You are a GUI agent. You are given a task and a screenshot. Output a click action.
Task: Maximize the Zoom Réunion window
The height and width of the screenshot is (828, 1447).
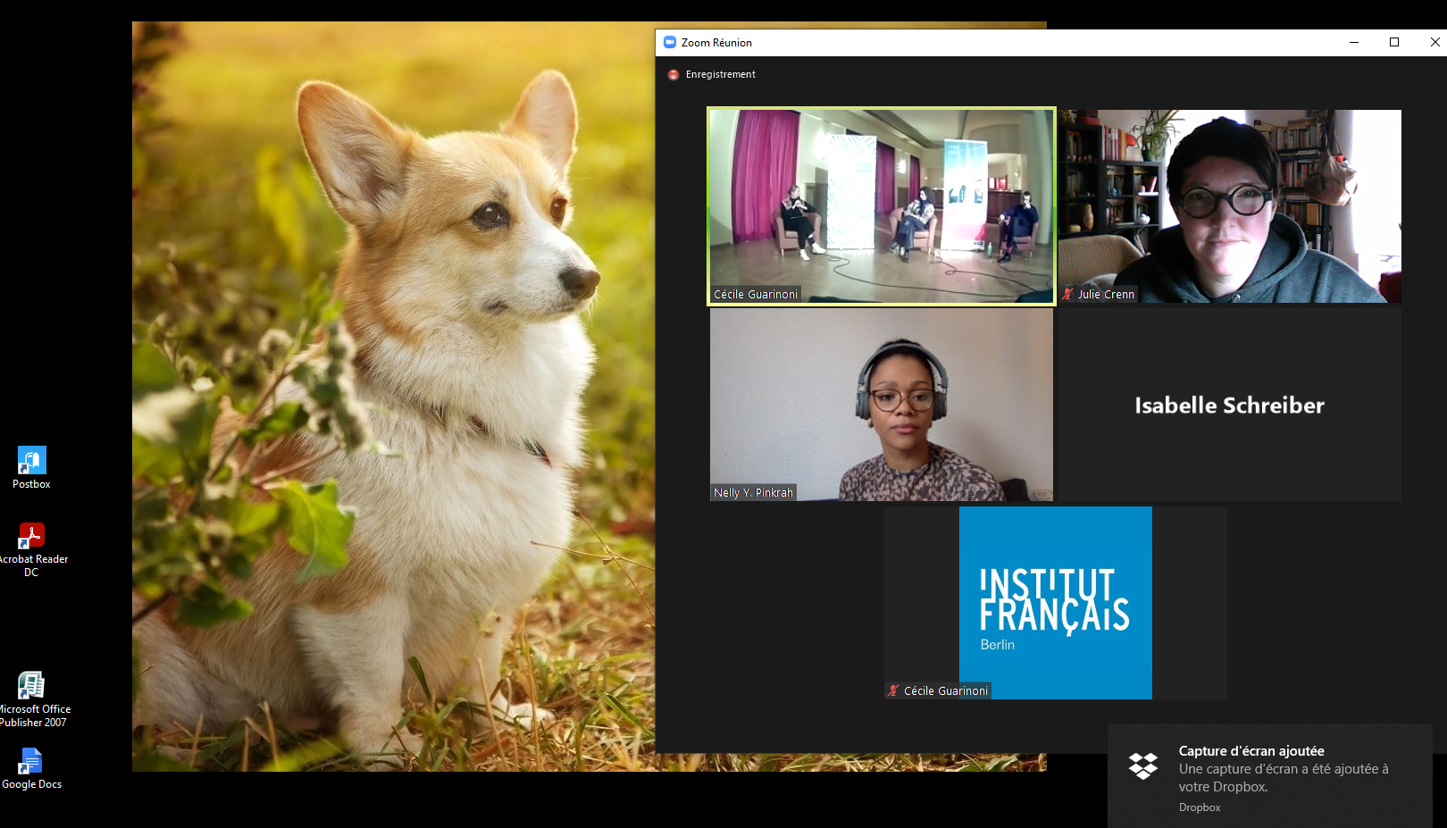point(1394,42)
